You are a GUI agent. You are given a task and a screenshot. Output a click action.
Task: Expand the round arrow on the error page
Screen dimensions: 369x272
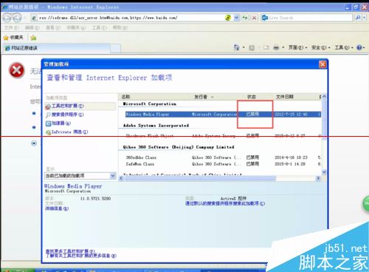coord(34,143)
